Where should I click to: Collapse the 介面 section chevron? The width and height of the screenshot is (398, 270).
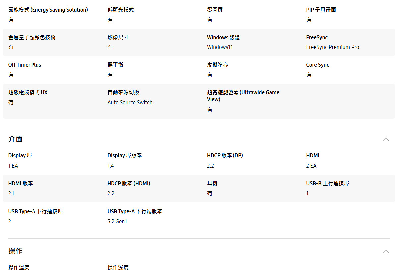386,139
